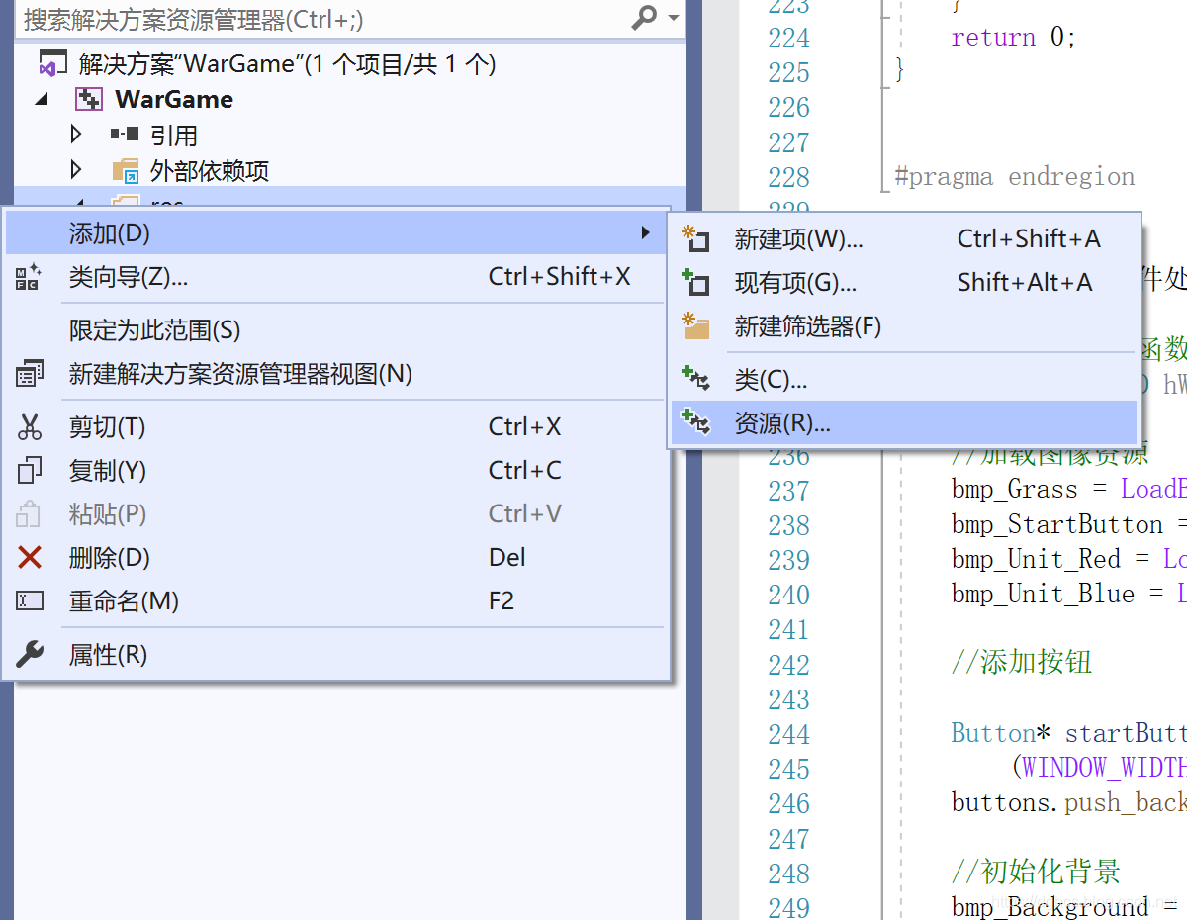The height and width of the screenshot is (920, 1187).
Task: Choose 资源(R)... in submenu
Action: point(904,422)
